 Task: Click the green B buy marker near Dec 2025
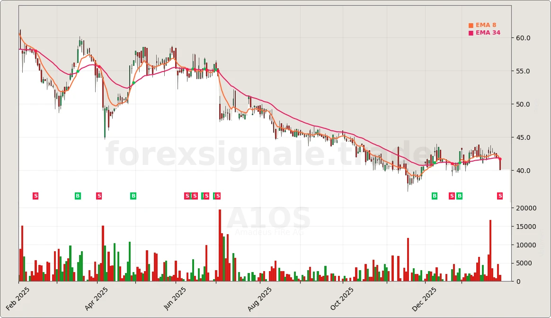[x=434, y=195]
